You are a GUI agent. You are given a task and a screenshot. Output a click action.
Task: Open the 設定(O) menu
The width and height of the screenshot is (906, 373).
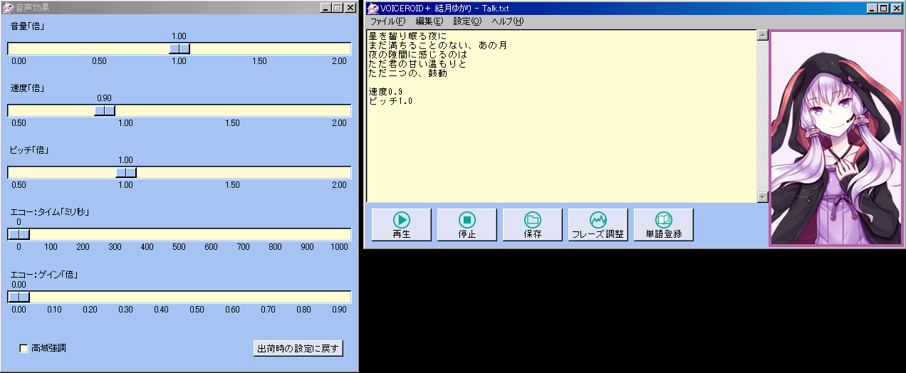point(467,21)
